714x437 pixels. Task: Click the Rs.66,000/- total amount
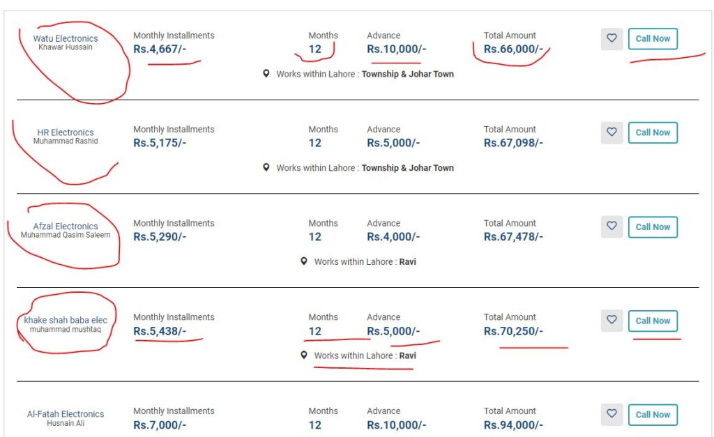(513, 49)
